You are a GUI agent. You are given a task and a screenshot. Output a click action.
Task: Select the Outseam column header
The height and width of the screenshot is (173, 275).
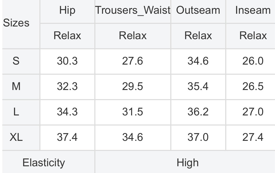(x=198, y=10)
